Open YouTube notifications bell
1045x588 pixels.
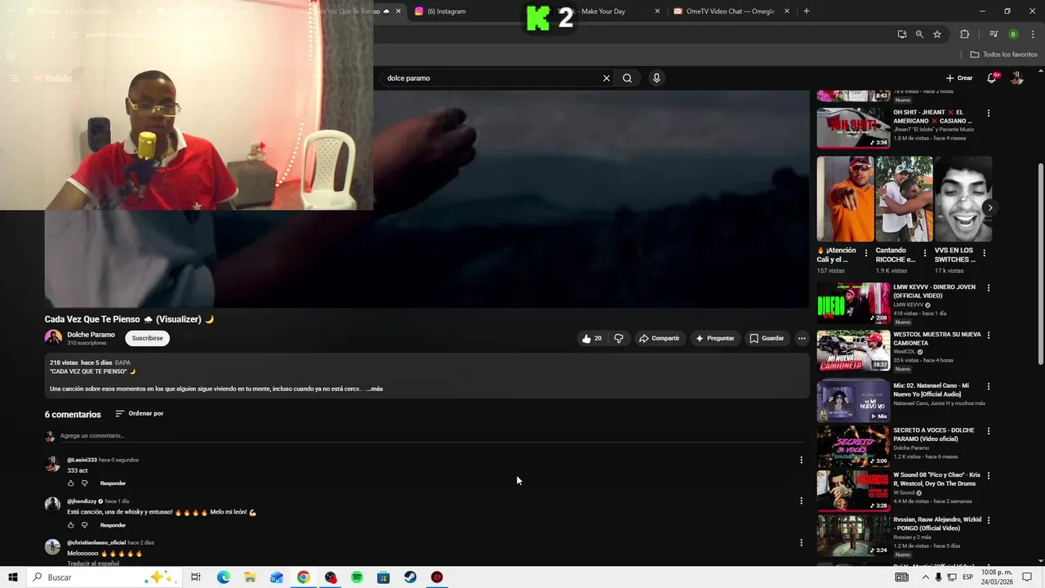click(x=992, y=78)
